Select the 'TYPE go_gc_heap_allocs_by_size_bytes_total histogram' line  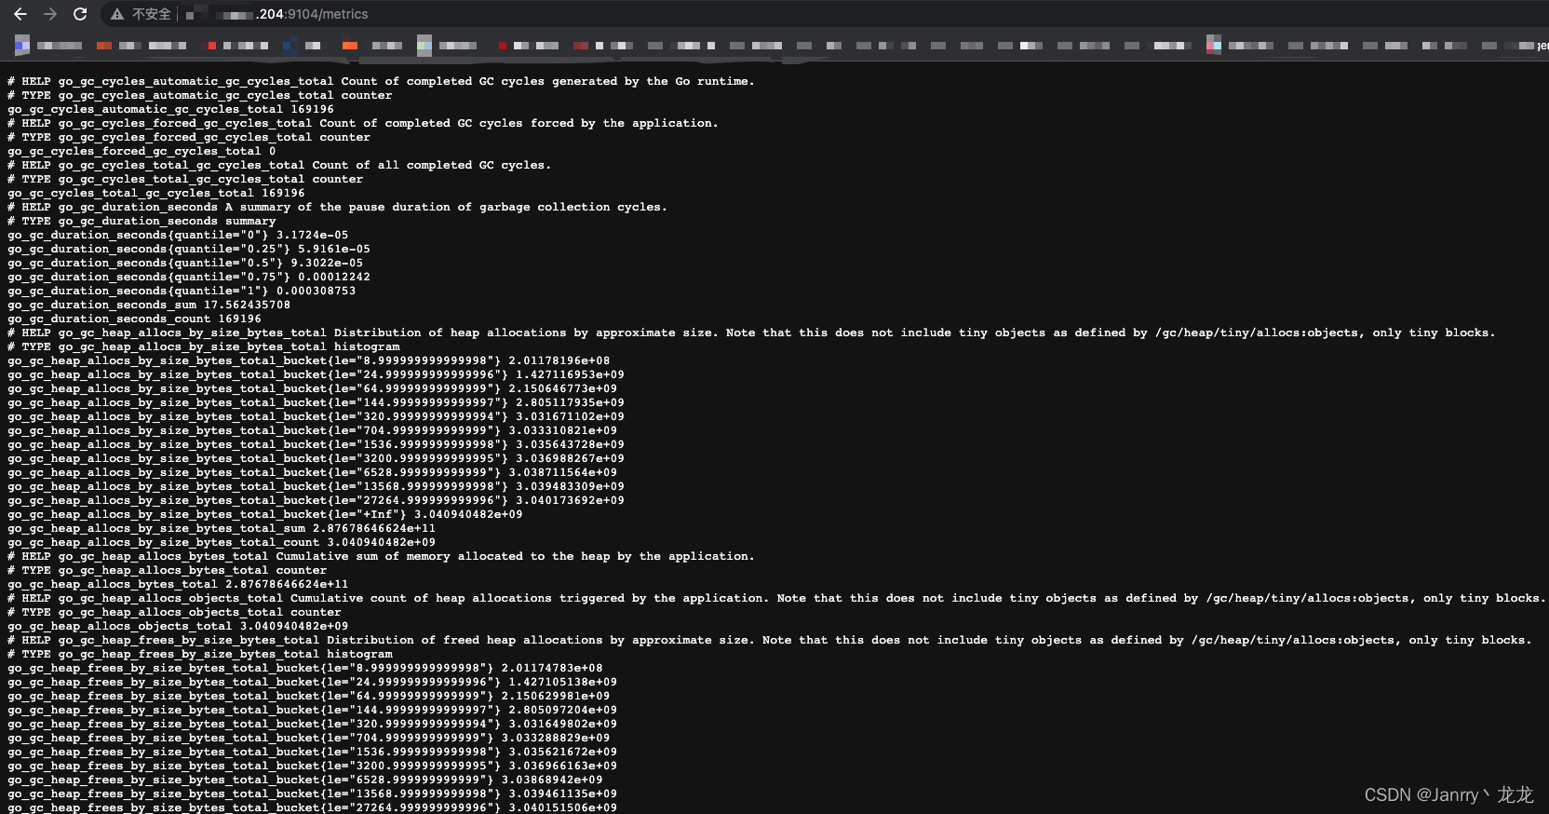(x=204, y=347)
